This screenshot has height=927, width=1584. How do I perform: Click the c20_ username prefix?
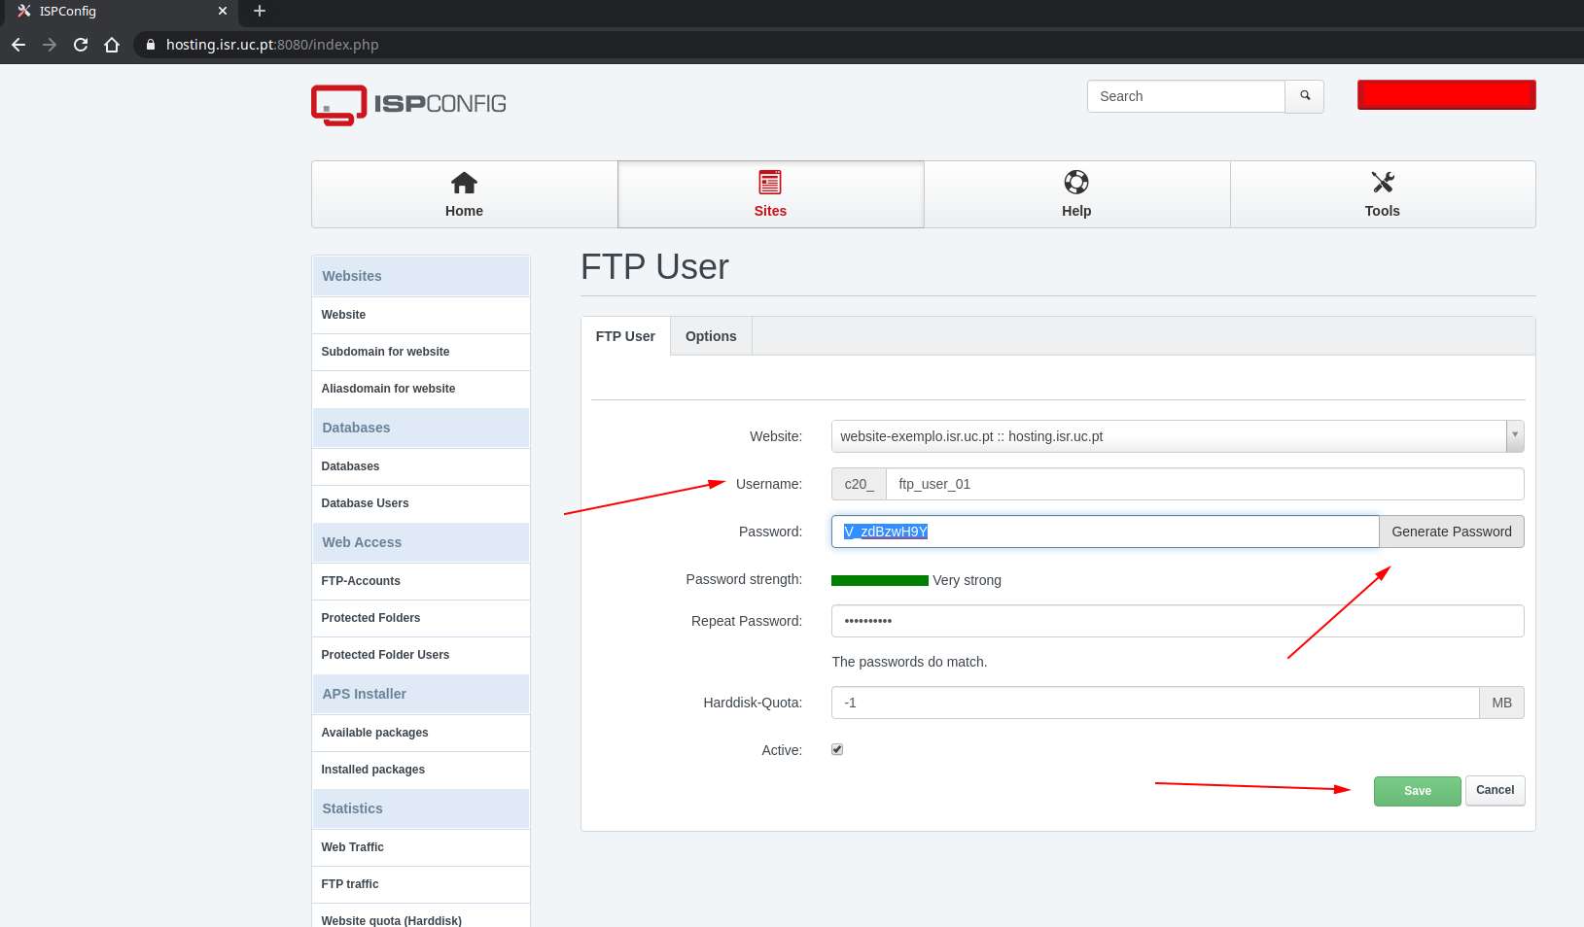(859, 484)
